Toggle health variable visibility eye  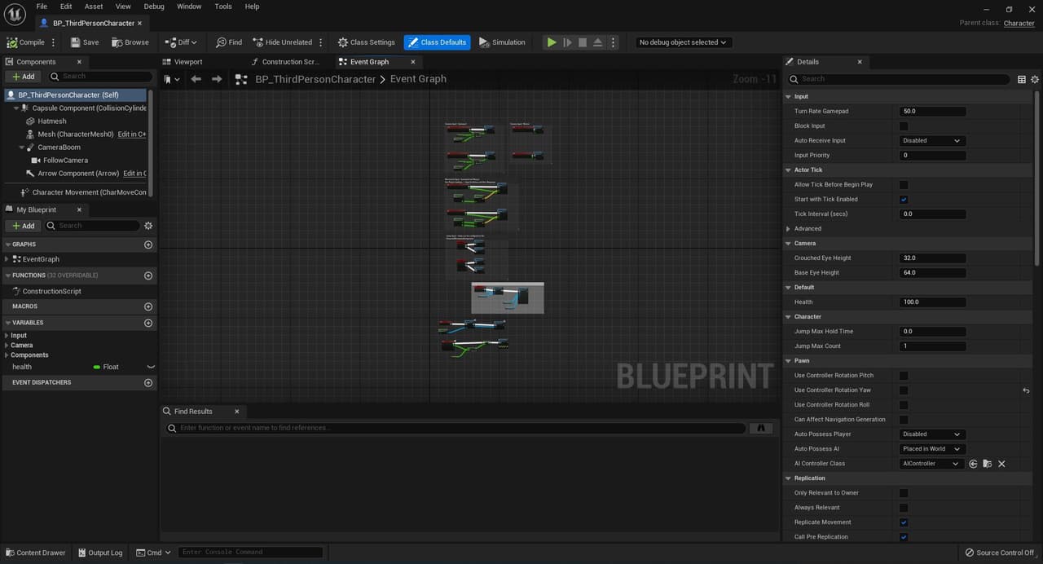tap(150, 367)
